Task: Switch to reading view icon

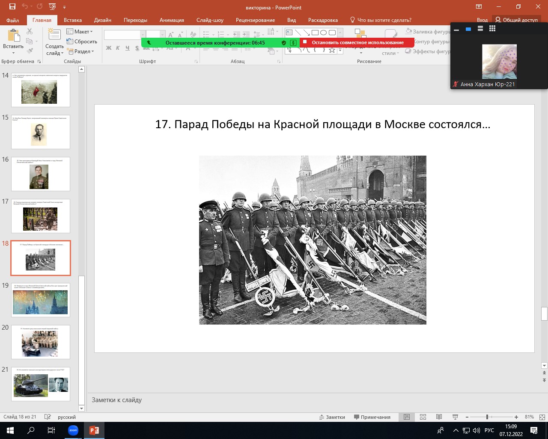Action: tap(439, 417)
